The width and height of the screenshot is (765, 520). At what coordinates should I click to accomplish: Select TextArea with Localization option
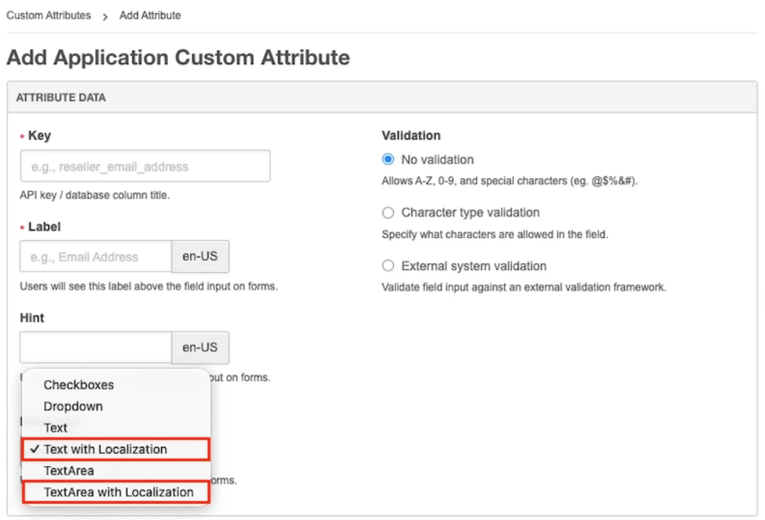(x=118, y=492)
